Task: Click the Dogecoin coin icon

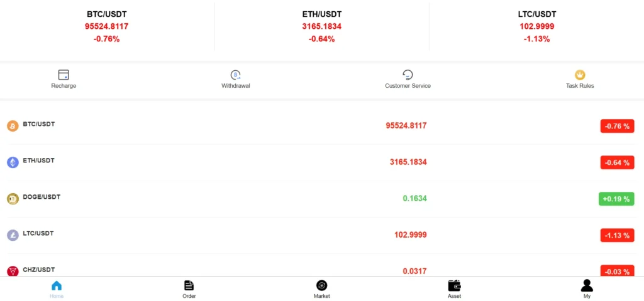Action: pos(13,199)
